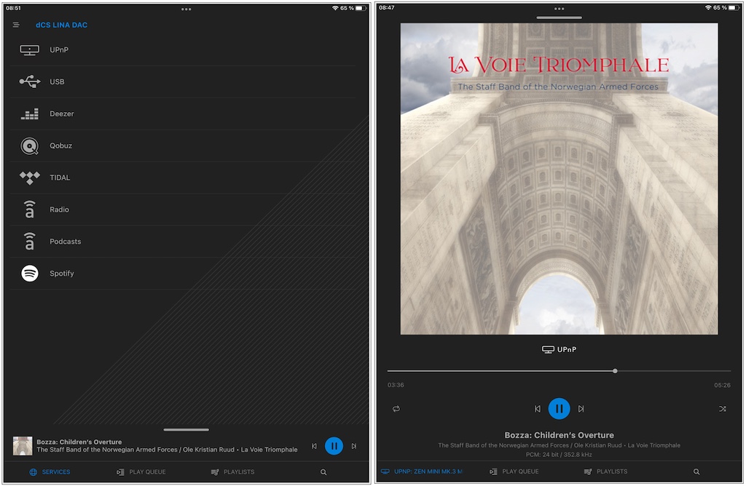Click the Bozza: Children's Overture title in now playing

[559, 435]
